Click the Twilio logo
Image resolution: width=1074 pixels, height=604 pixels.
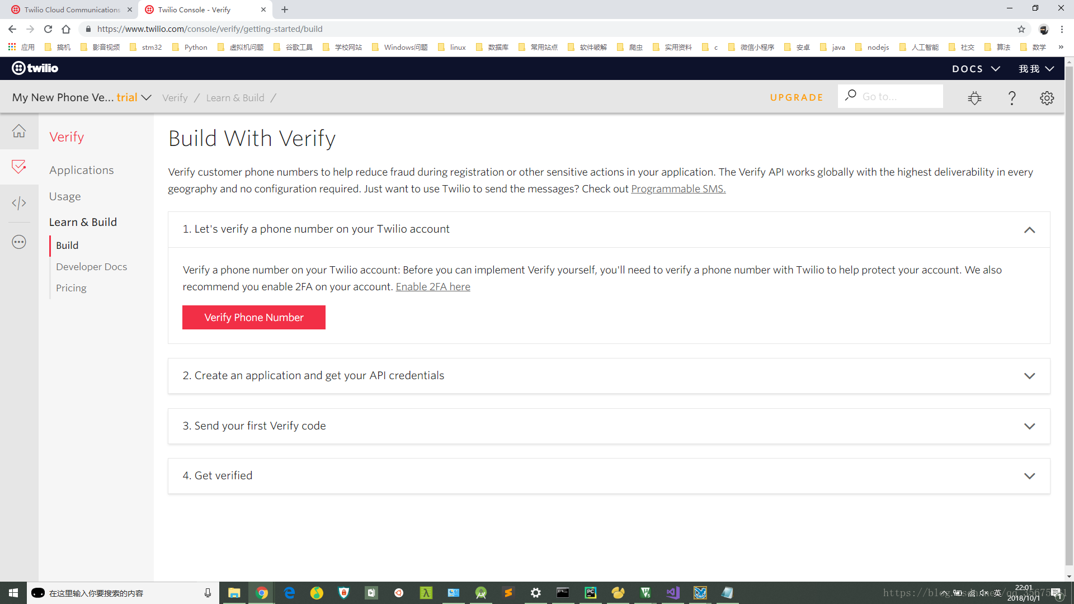pyautogui.click(x=35, y=68)
